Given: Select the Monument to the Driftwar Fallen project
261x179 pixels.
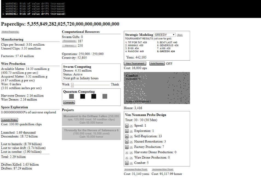Looking at the screenshot, I should (x=91, y=119).
